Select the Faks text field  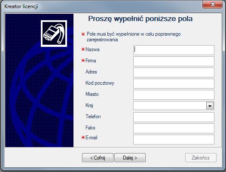(x=174, y=128)
